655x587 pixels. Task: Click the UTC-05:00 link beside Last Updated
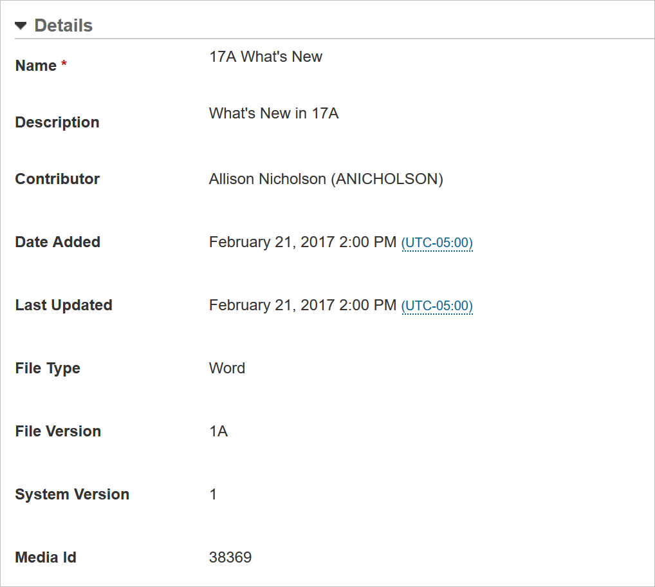437,306
